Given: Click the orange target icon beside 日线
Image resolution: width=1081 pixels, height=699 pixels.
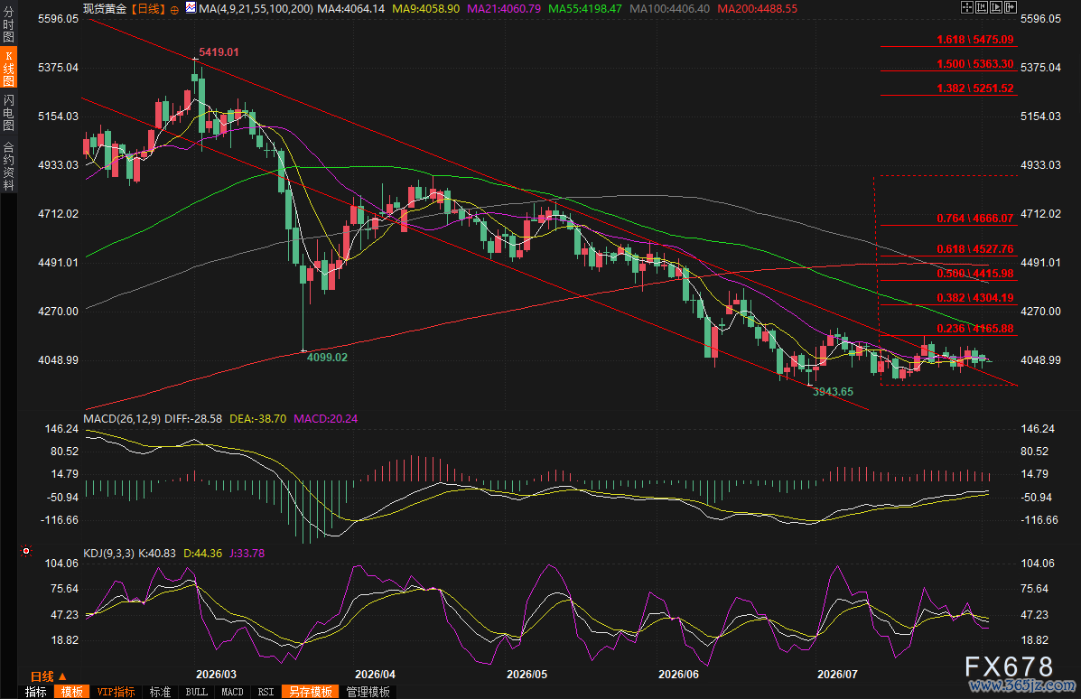Looking at the screenshot, I should pyautogui.click(x=174, y=10).
